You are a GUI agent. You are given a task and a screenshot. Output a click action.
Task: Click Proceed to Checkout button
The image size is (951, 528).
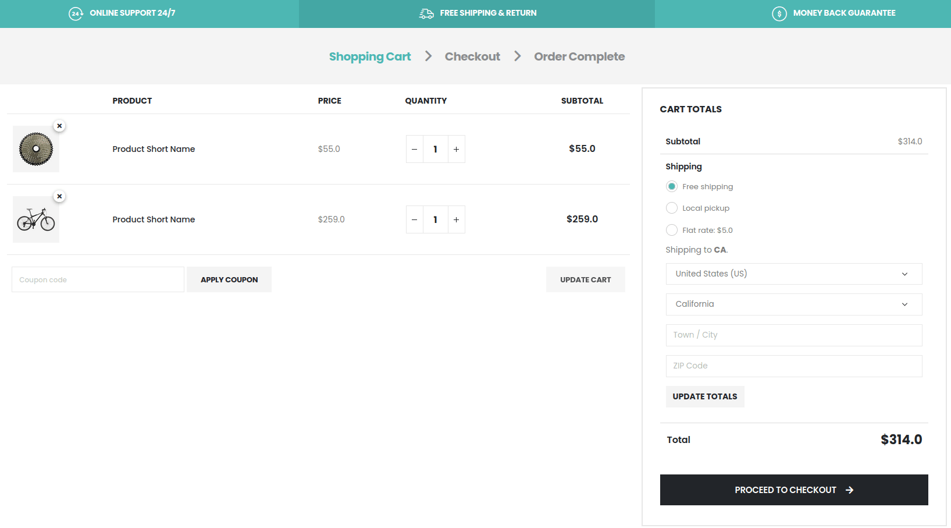(793, 490)
